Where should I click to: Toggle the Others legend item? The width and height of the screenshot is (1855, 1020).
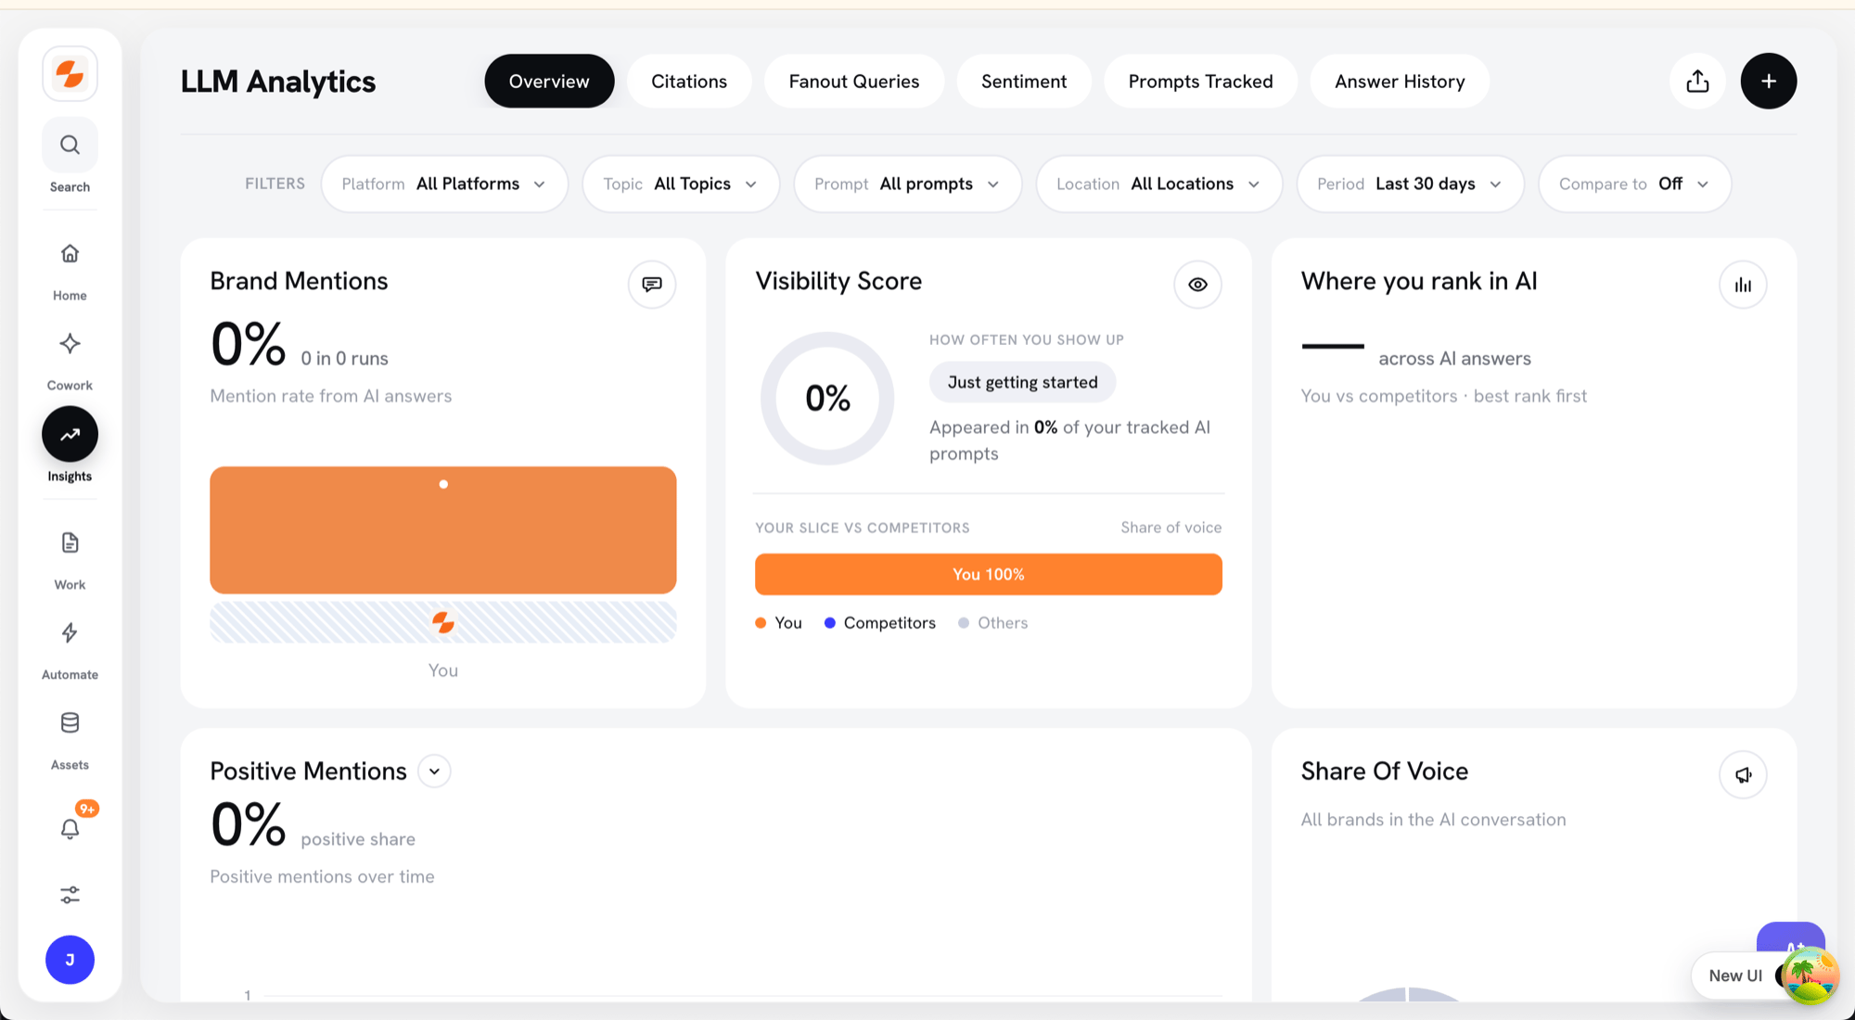click(993, 623)
